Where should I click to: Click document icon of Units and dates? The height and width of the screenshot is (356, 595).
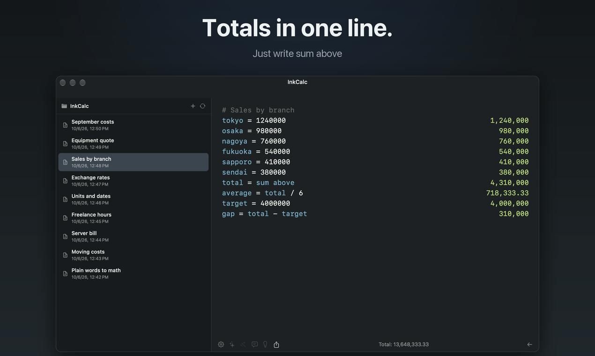click(65, 199)
